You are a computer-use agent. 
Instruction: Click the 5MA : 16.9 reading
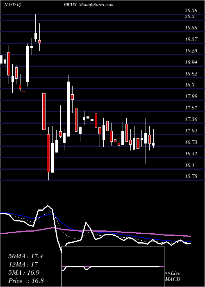[24, 273]
